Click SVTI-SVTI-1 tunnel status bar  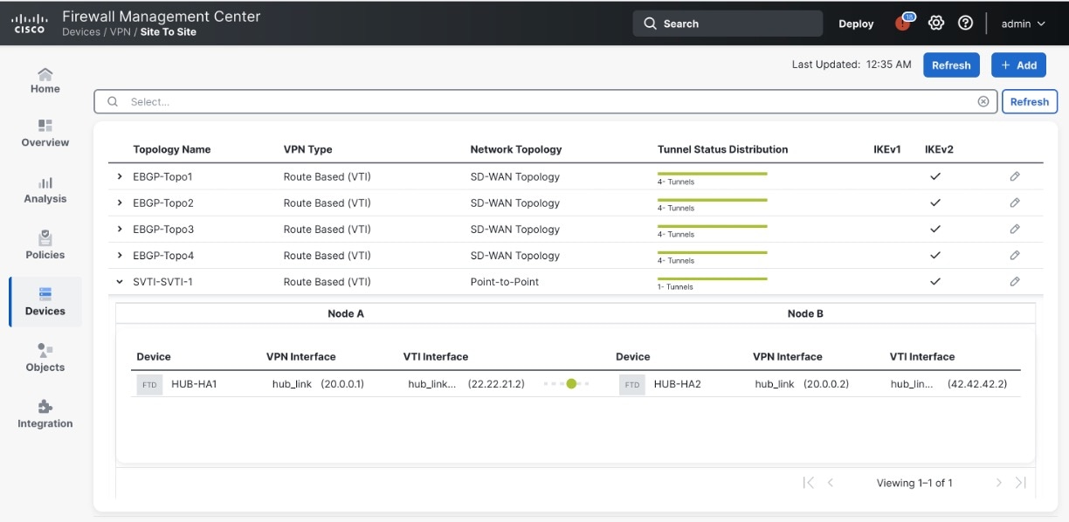click(712, 278)
